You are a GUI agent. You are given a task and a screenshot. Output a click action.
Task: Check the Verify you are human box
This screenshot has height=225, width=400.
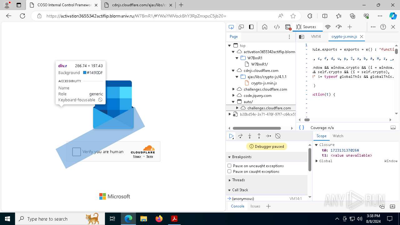[77, 152]
